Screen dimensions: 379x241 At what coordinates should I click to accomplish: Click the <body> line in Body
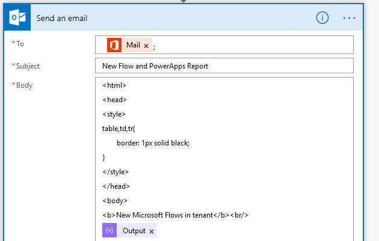(115, 201)
